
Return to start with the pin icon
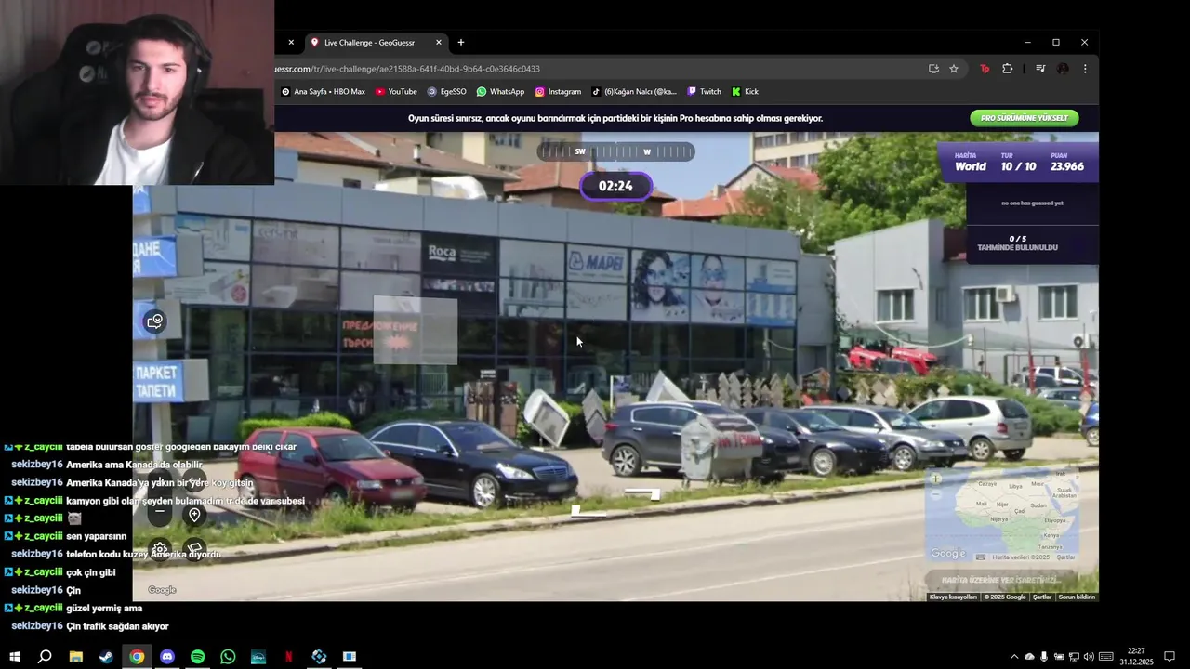pos(194,515)
